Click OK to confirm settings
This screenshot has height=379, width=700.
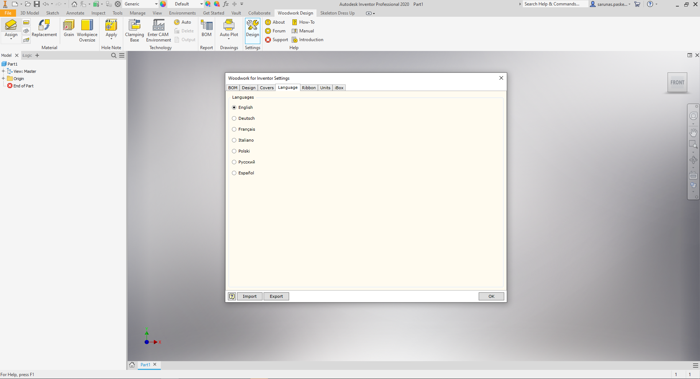[x=491, y=296]
